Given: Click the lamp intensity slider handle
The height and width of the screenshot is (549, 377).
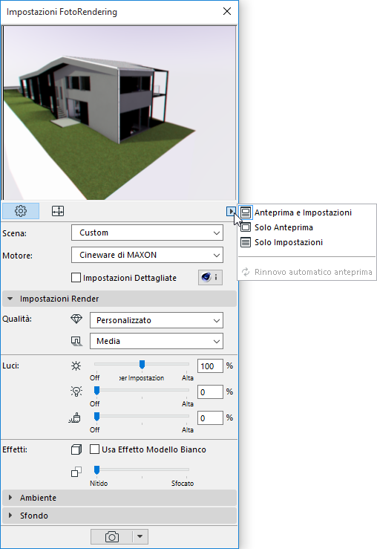Looking at the screenshot, I should click(97, 390).
